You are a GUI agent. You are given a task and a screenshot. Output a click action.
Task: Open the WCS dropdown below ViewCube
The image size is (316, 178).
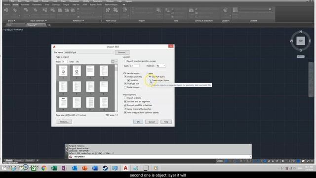[x=301, y=57]
